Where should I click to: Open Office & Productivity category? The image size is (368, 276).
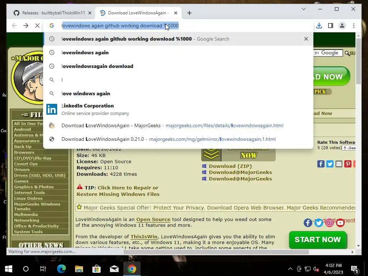[36, 226]
